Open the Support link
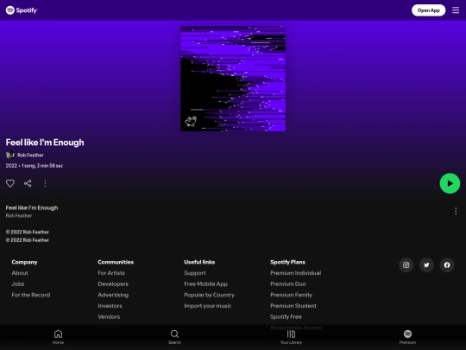The image size is (466, 350). click(x=195, y=273)
